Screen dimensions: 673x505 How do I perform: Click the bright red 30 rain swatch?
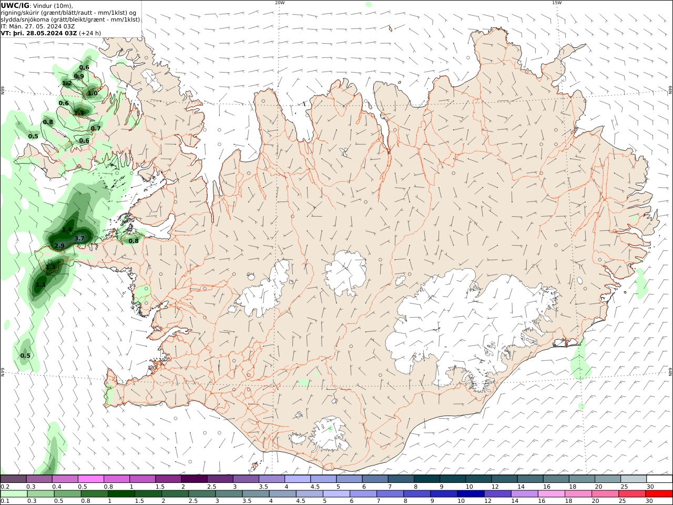(x=659, y=494)
